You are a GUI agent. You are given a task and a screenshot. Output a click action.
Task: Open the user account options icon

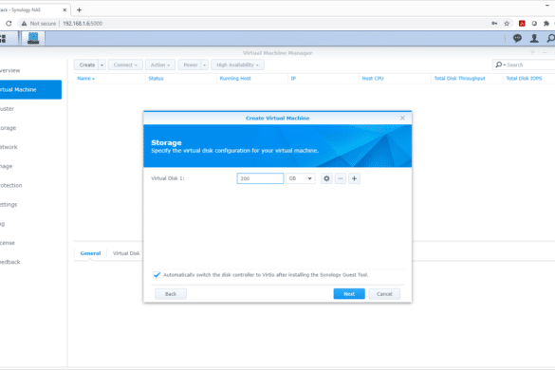click(534, 38)
